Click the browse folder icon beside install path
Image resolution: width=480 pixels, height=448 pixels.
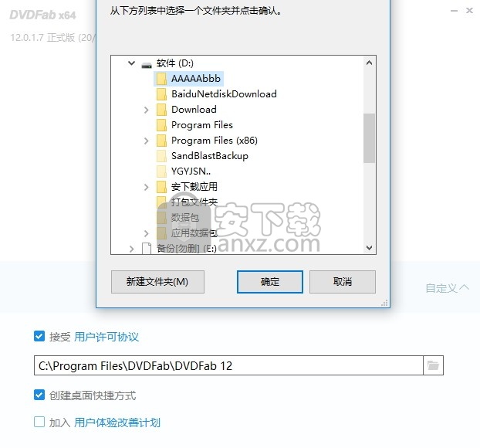433,365
